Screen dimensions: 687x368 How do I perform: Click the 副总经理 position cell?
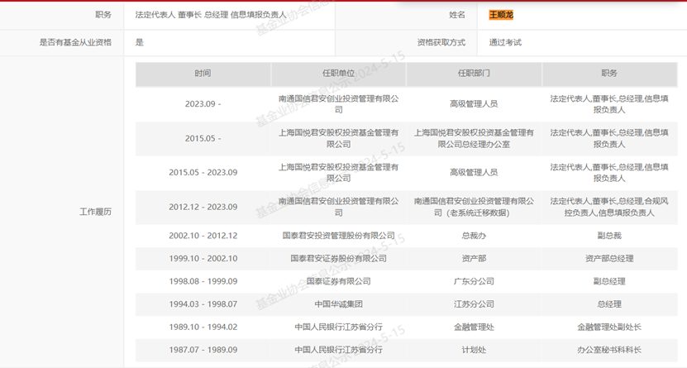[x=609, y=281]
